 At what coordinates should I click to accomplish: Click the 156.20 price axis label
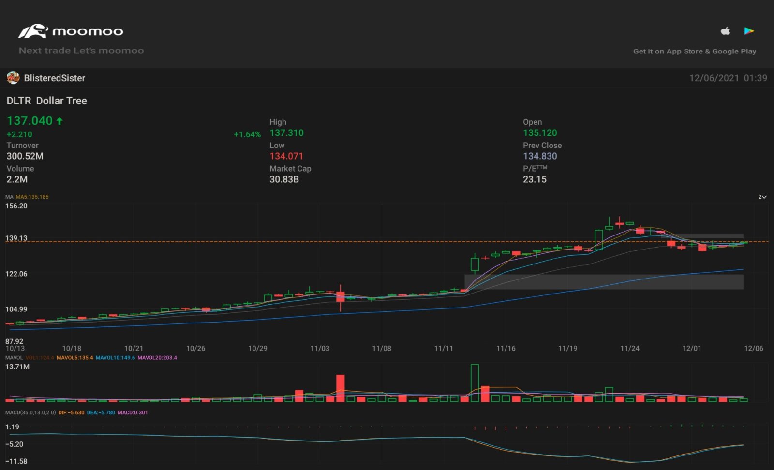[16, 206]
